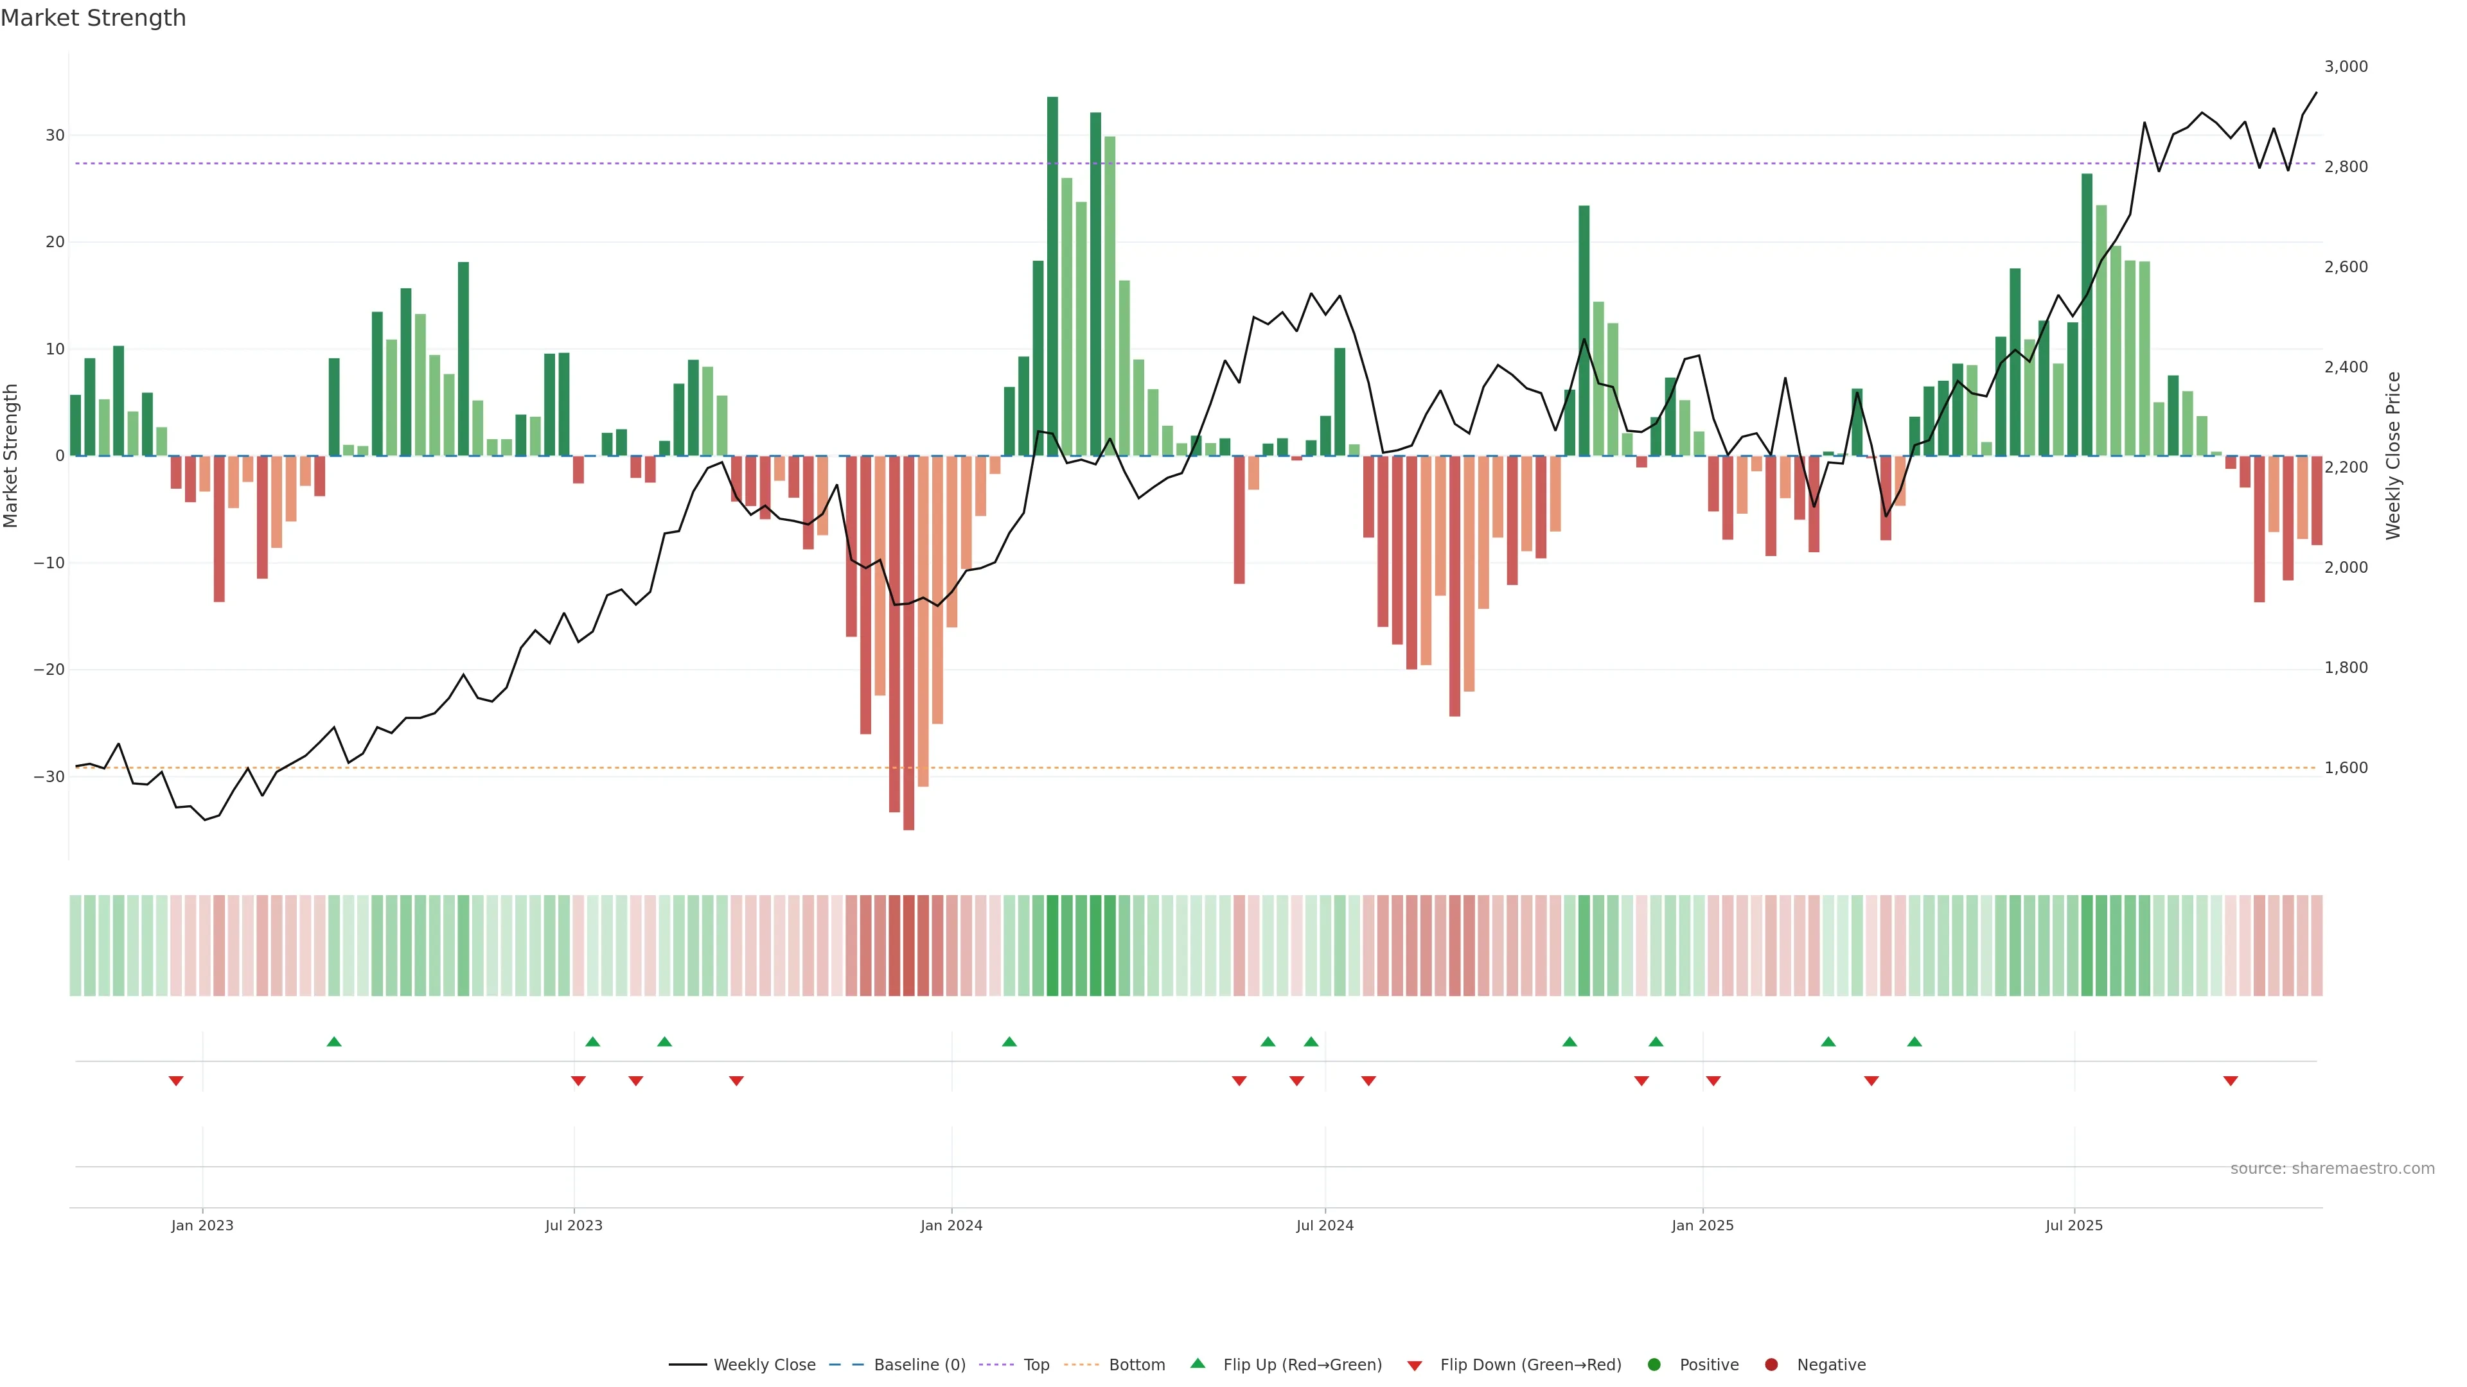Click the Negative red circle legend icon
2467x1387 pixels.
[1771, 1365]
